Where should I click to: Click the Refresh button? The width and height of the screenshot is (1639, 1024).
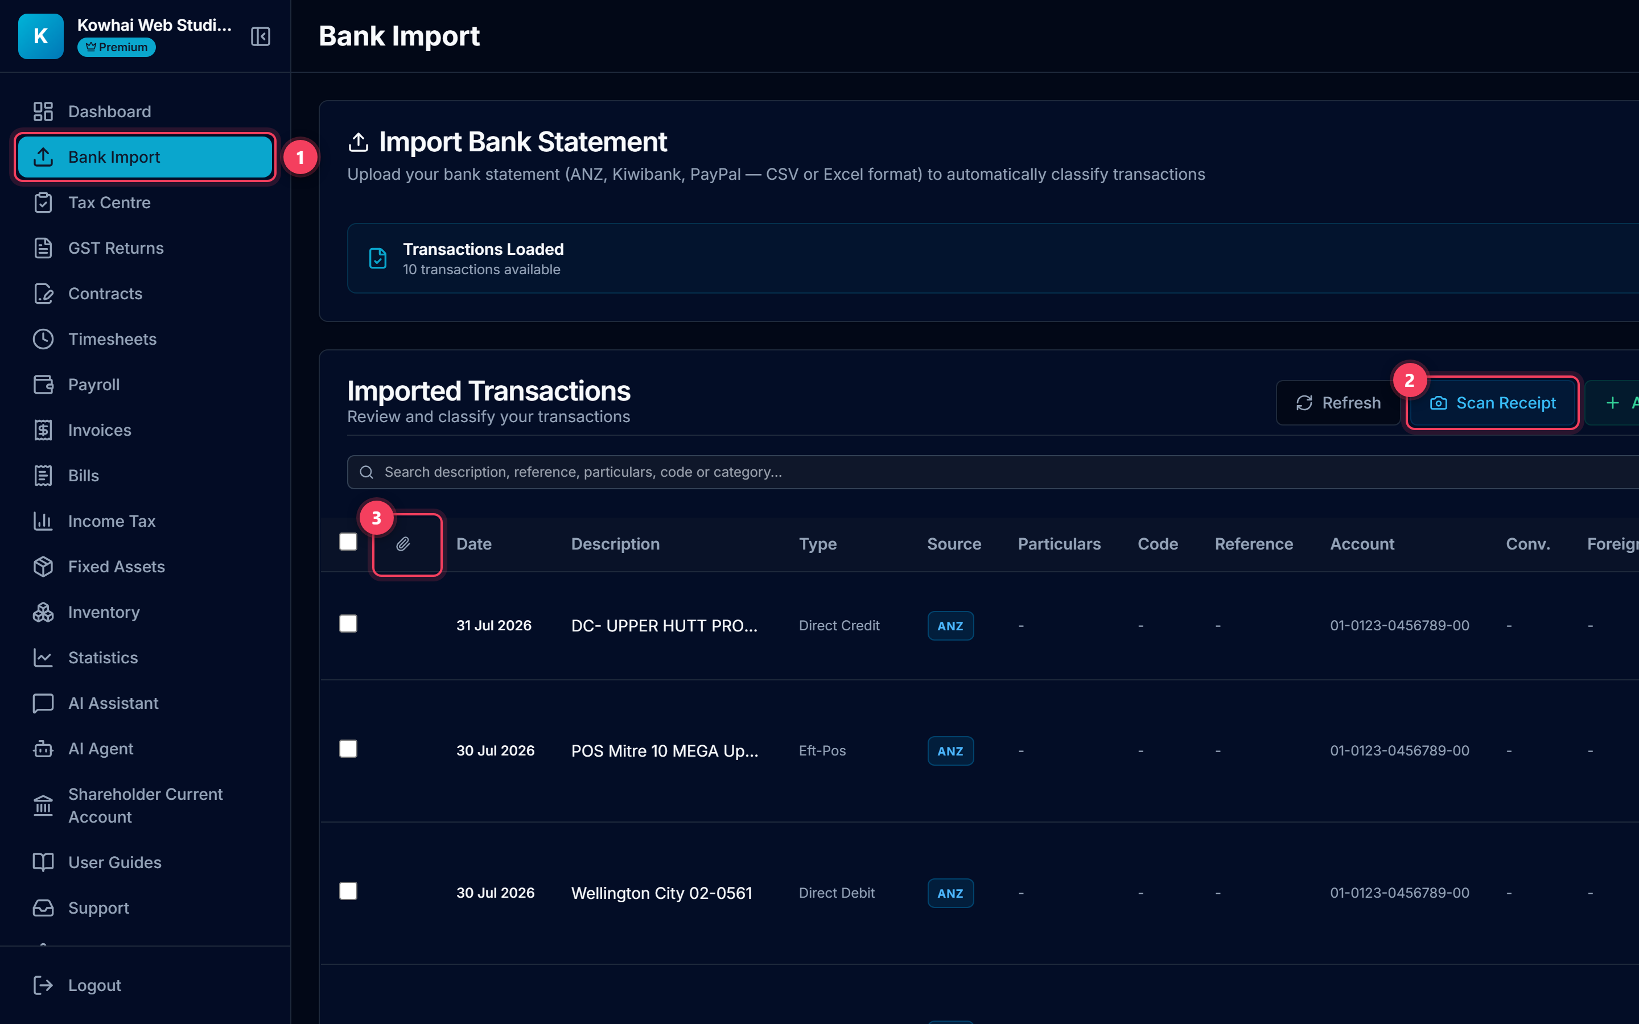click(1337, 403)
